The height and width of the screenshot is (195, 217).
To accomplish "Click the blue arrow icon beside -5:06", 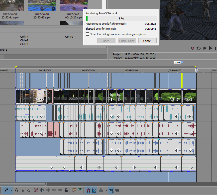I will point(182,62).
